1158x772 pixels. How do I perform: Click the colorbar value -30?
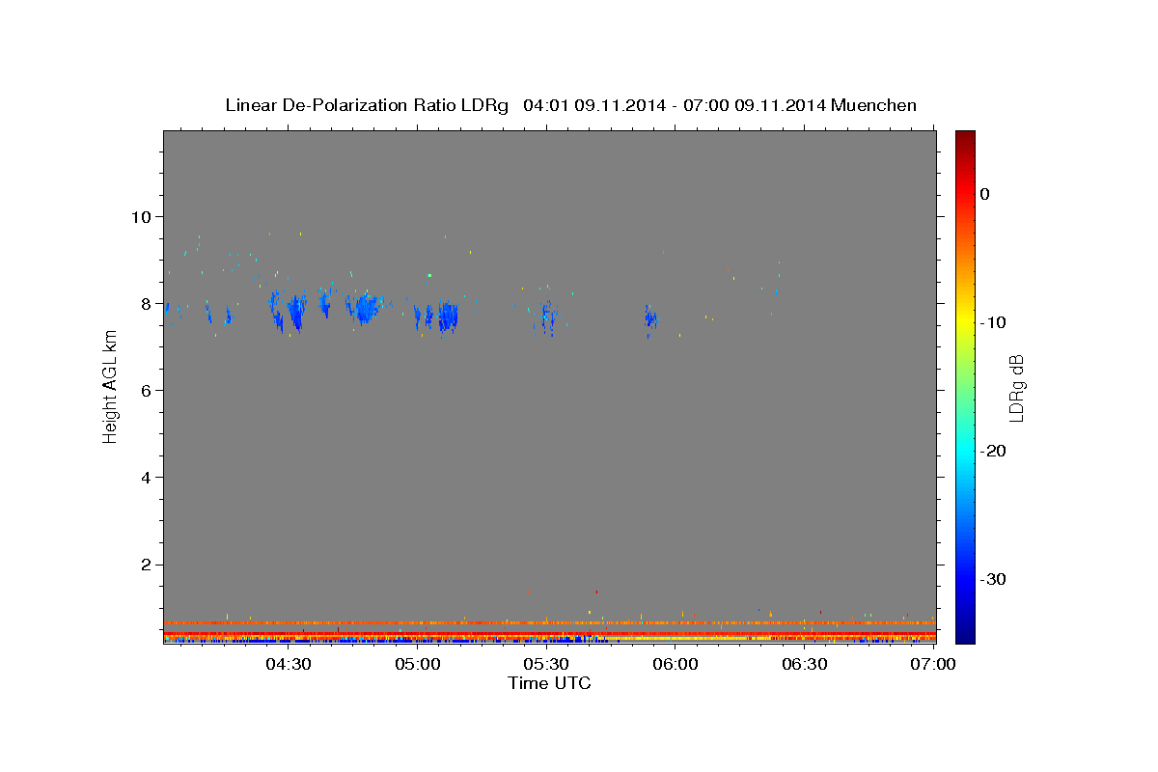(995, 579)
